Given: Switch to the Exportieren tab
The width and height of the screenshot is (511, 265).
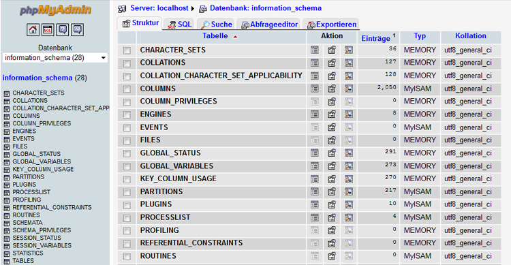Looking at the screenshot, I should tap(336, 25).
